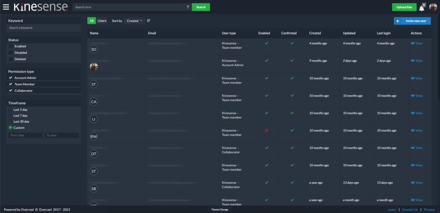View the LI user details
440x213 pixels.
417,113
